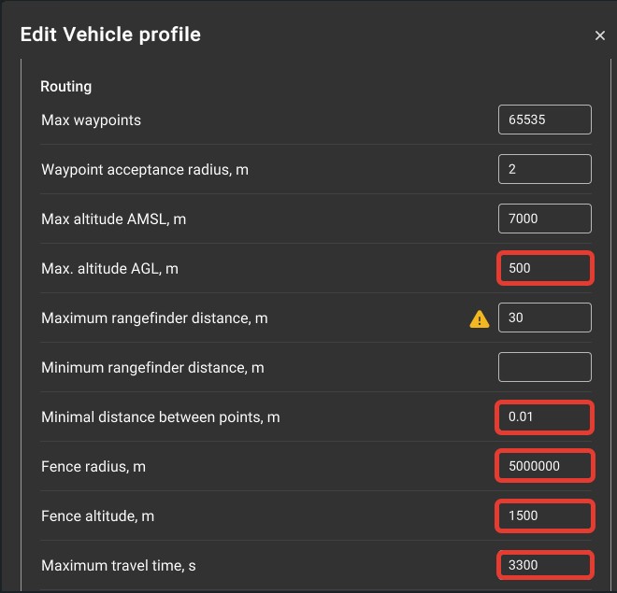Edit the Fence altitude field
Viewport: 617px width, 593px height.
pyautogui.click(x=545, y=515)
